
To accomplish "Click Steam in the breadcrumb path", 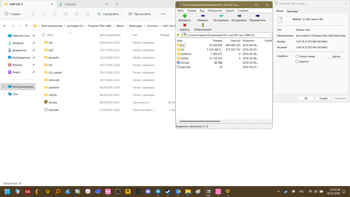I will point(120,26).
